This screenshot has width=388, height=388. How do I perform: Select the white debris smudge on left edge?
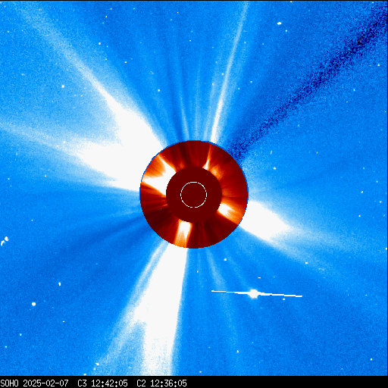tap(5, 241)
